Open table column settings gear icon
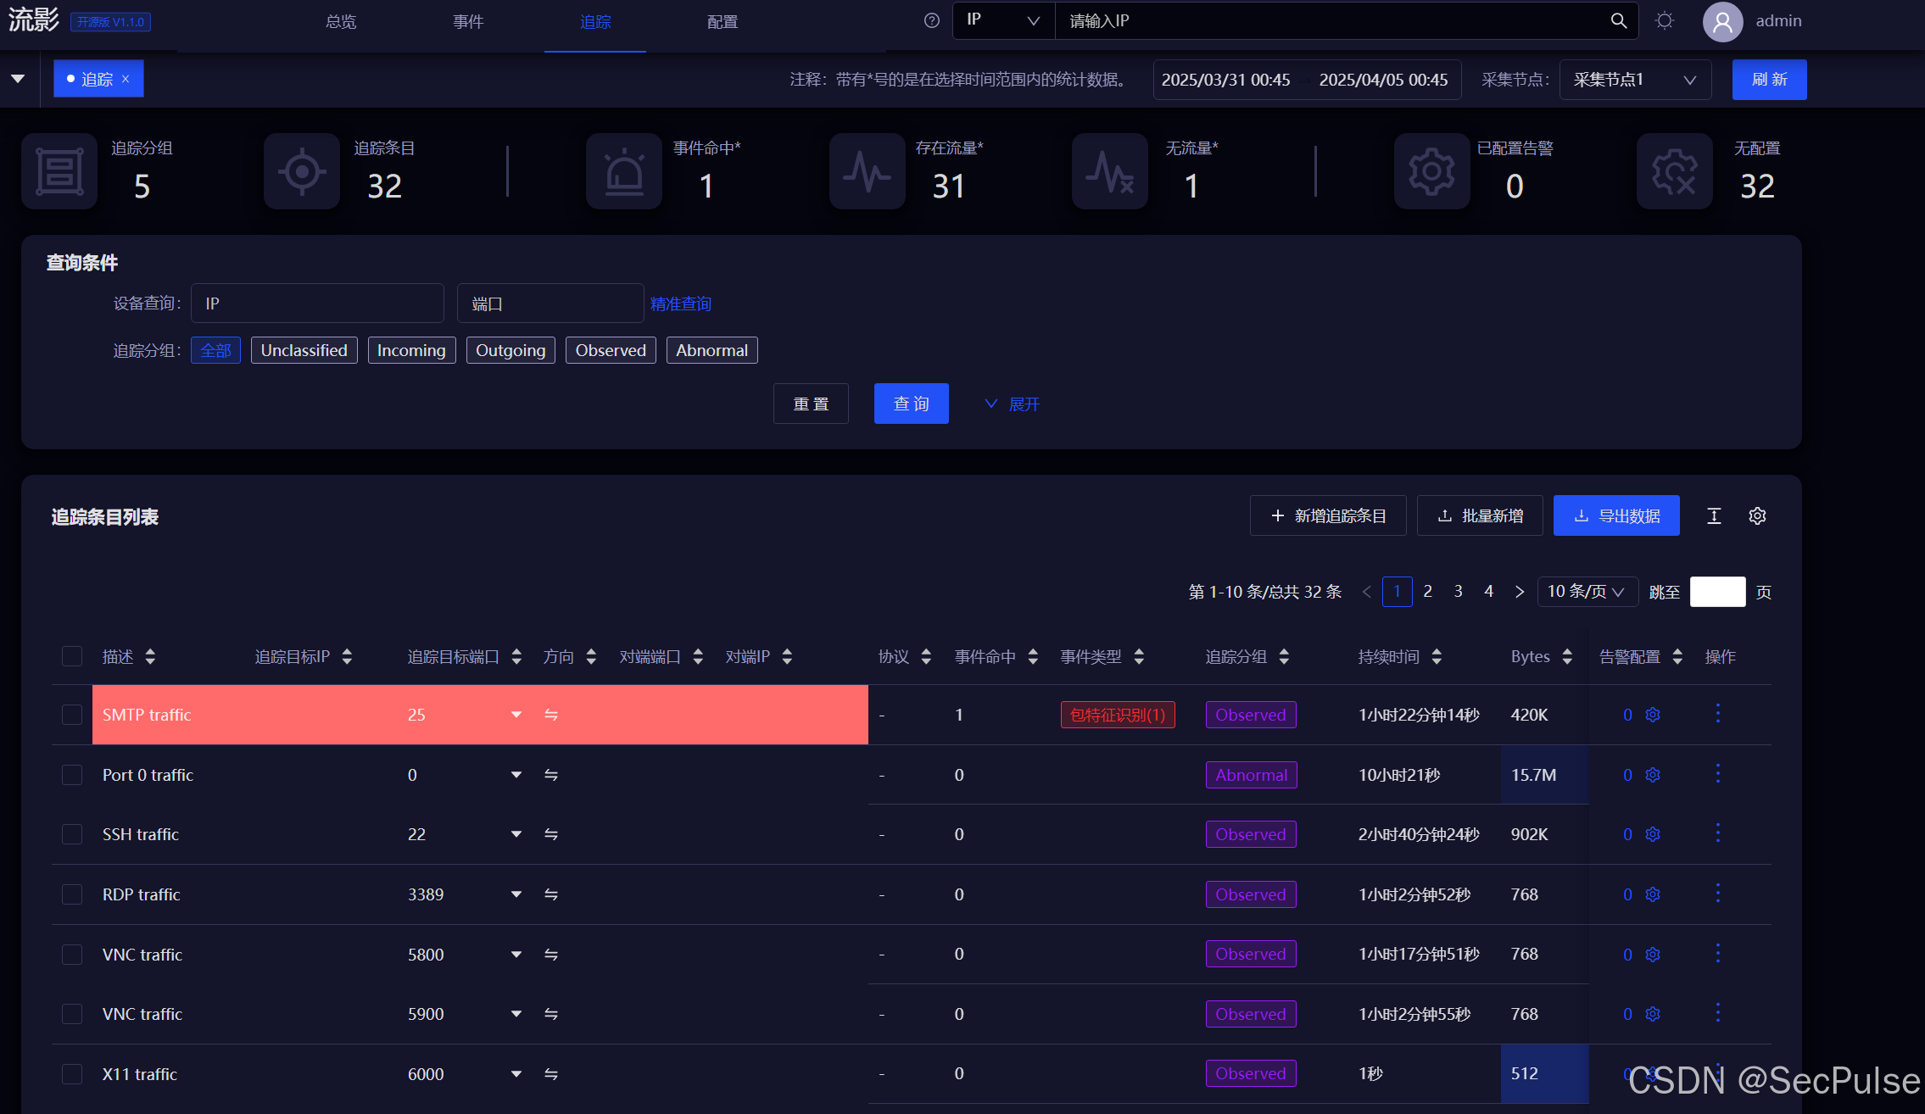 1757,515
